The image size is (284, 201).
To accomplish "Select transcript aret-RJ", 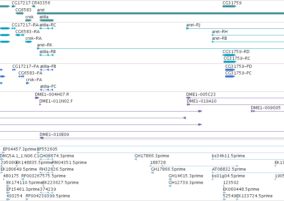I will pos(235,28).
